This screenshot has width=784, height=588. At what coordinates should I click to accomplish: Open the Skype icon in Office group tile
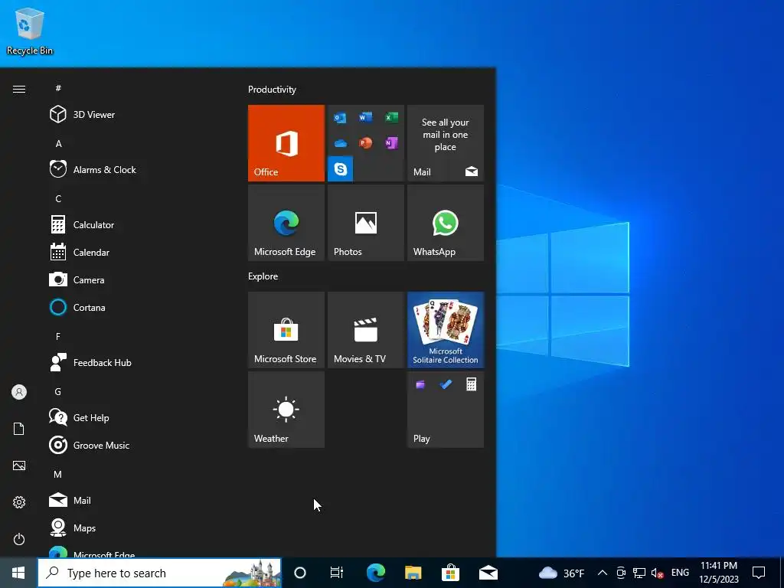(341, 168)
